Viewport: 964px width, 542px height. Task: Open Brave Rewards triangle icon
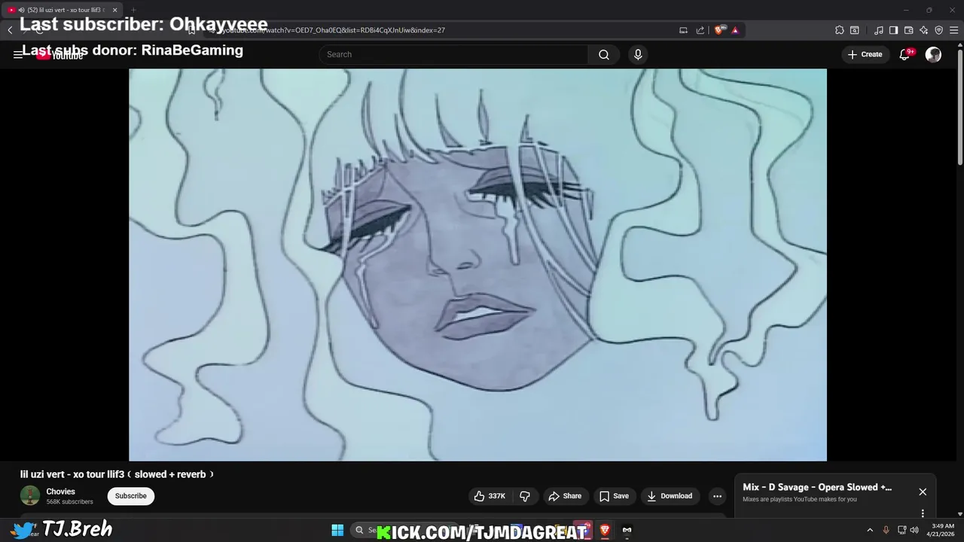click(x=735, y=30)
